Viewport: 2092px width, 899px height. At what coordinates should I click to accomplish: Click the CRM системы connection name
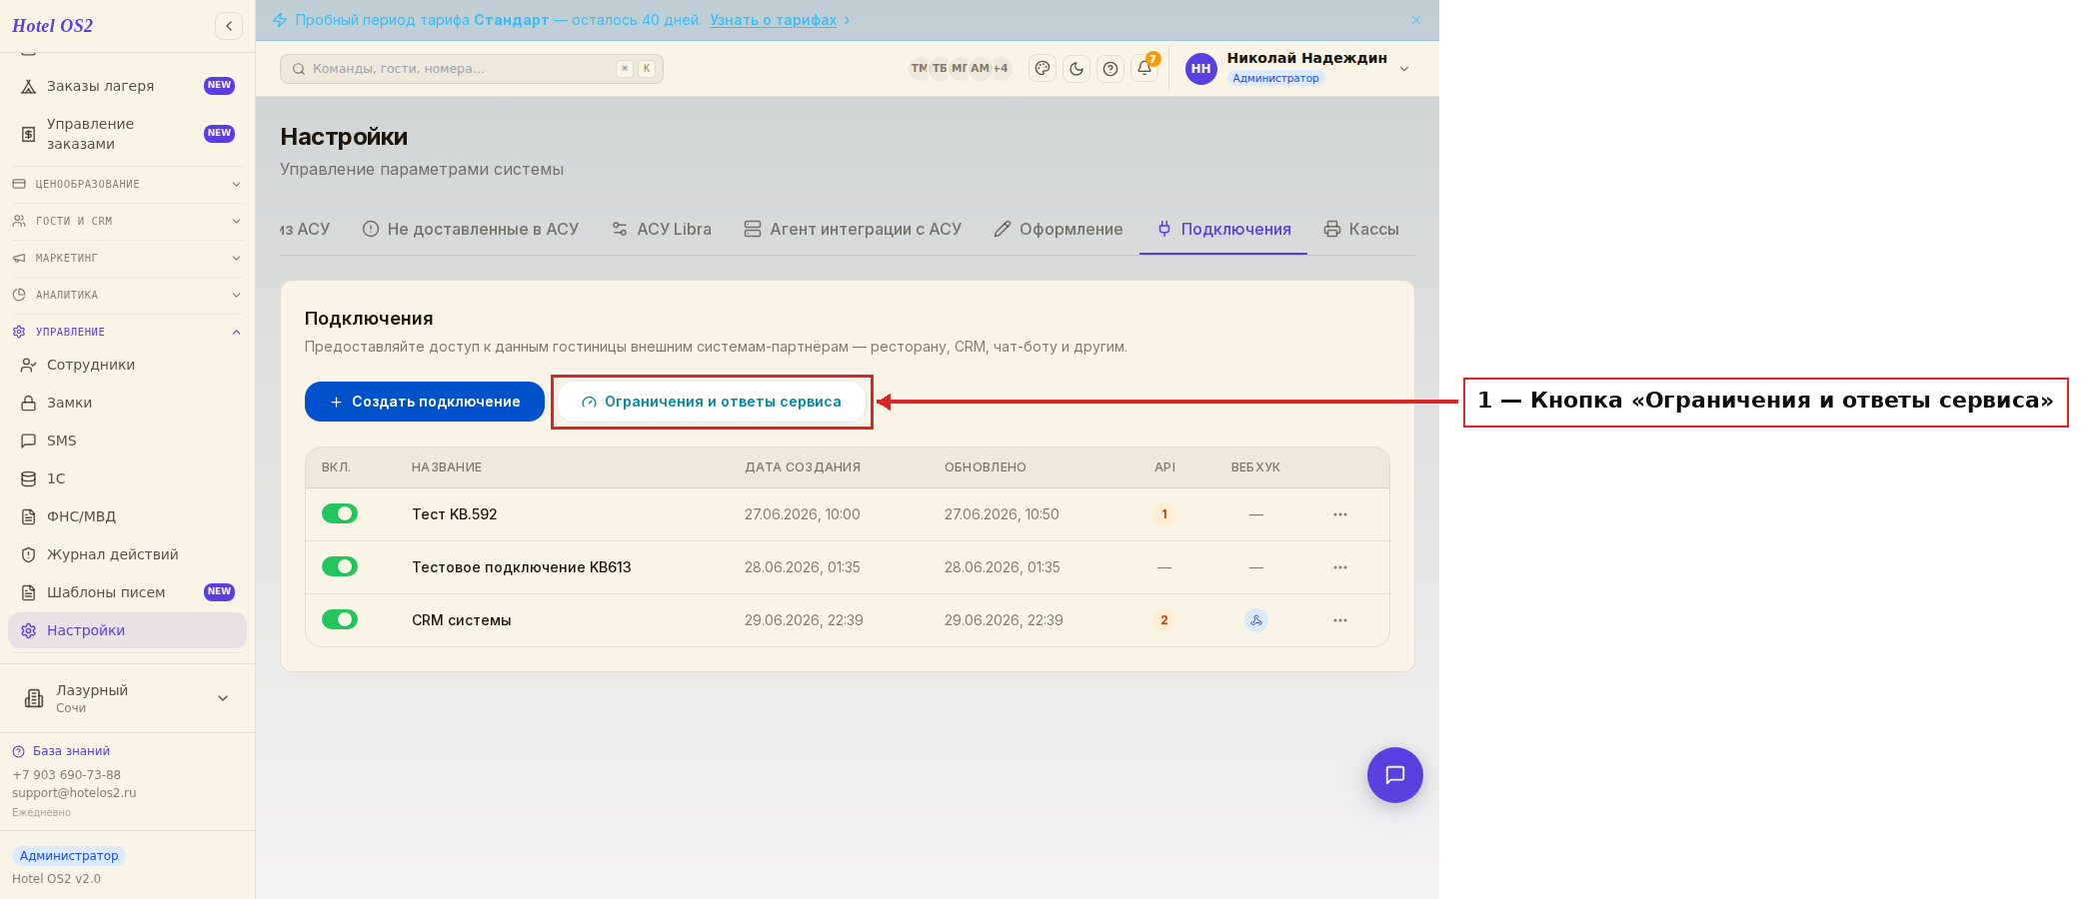click(462, 620)
